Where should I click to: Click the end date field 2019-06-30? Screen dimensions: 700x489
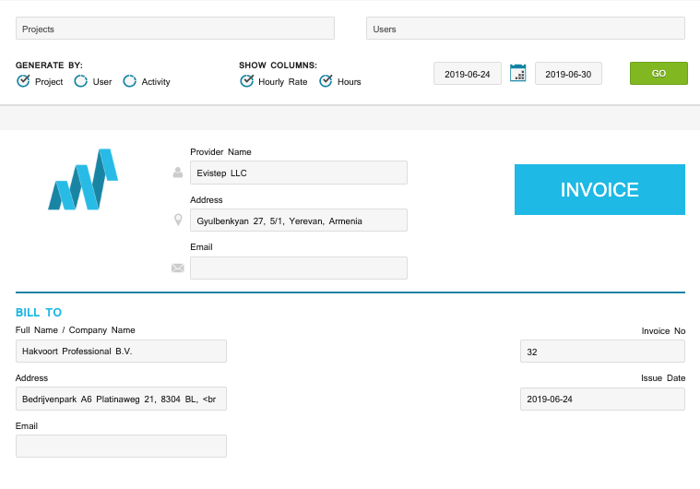[568, 74]
